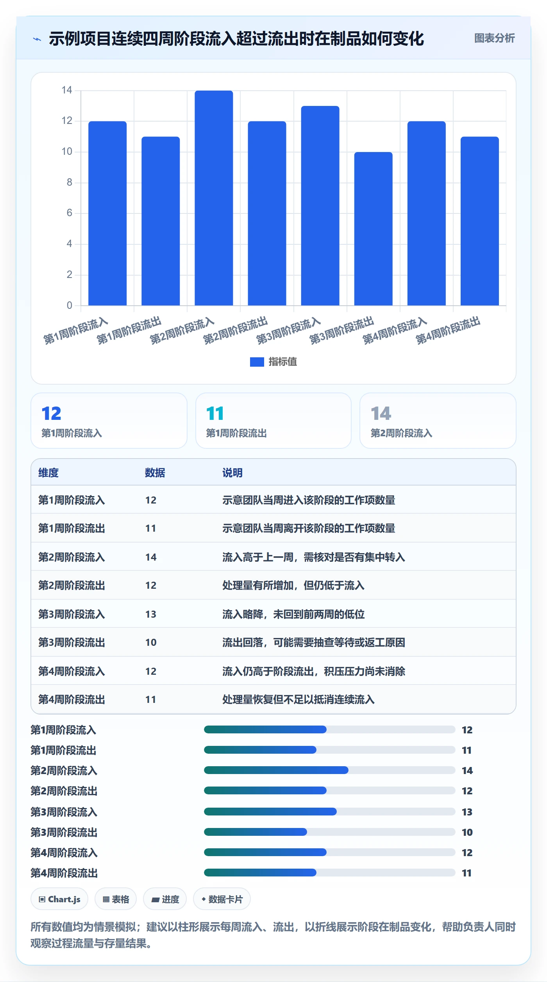
Task: Click the 维度 column header
Action: click(x=48, y=473)
